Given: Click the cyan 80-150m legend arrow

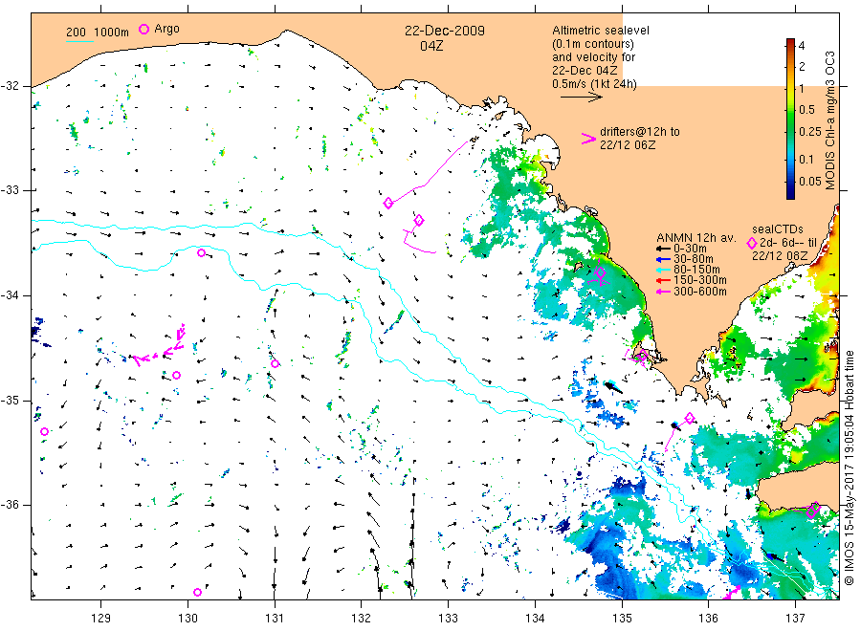Looking at the screenshot, I should pos(664,270).
